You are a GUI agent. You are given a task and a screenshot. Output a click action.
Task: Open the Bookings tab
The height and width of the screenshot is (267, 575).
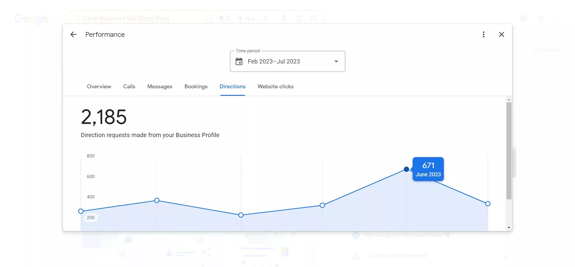click(x=196, y=87)
